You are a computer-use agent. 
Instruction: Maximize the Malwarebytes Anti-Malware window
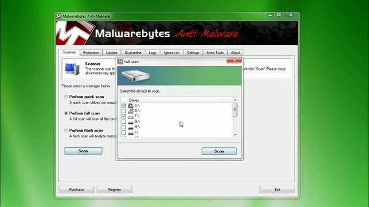[x=279, y=15]
